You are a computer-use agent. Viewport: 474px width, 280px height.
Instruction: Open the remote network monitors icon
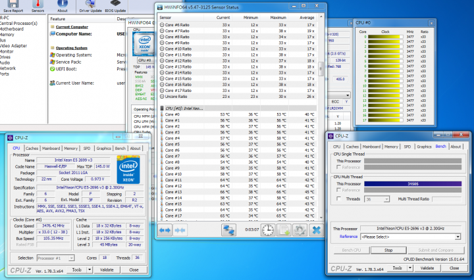point(228,230)
